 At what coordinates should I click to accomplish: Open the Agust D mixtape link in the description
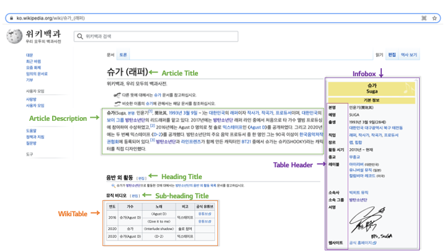pyautogui.click(x=258, y=128)
